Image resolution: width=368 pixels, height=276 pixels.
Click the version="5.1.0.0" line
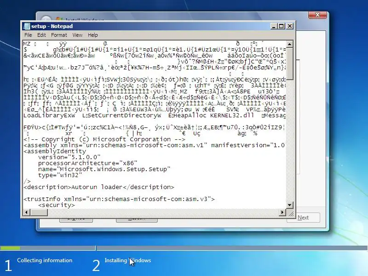69,157
